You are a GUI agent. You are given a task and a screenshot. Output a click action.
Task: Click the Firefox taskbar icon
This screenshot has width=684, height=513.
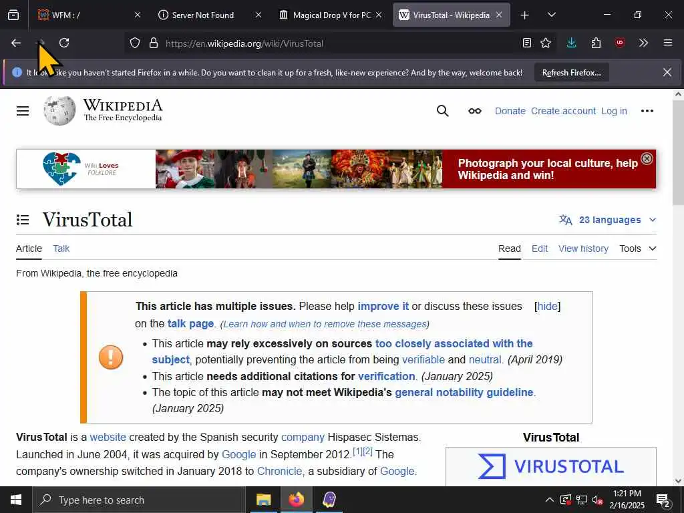tap(296, 500)
